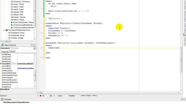Open the Tool Palette side tab
Screen dimensions: 186x104
point(185,41)
